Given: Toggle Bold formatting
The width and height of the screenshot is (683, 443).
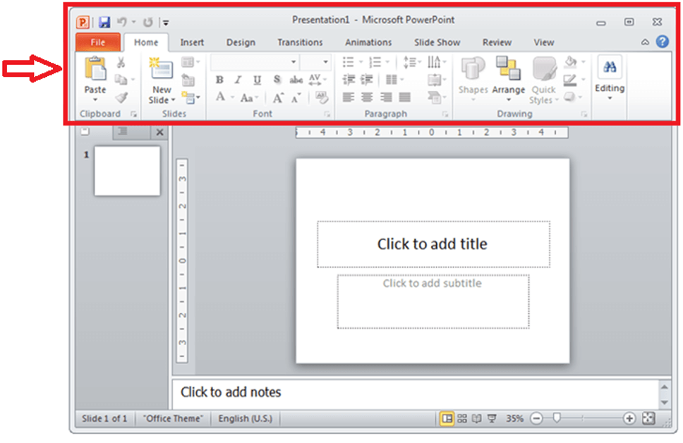Looking at the screenshot, I should tap(219, 80).
